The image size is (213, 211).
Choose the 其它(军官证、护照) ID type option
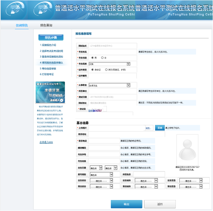[106, 70]
